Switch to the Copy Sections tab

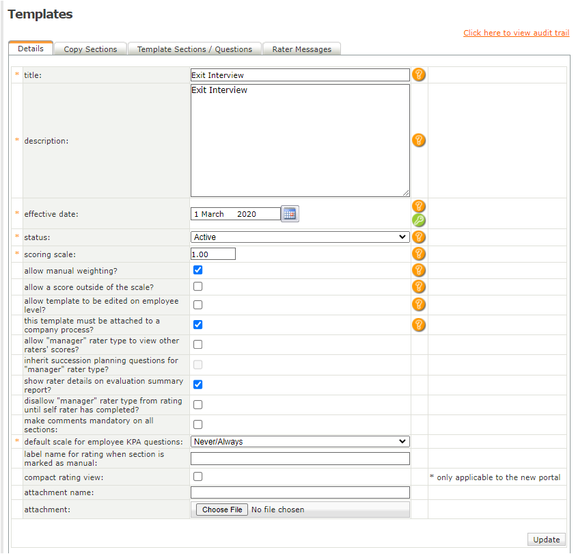click(90, 49)
